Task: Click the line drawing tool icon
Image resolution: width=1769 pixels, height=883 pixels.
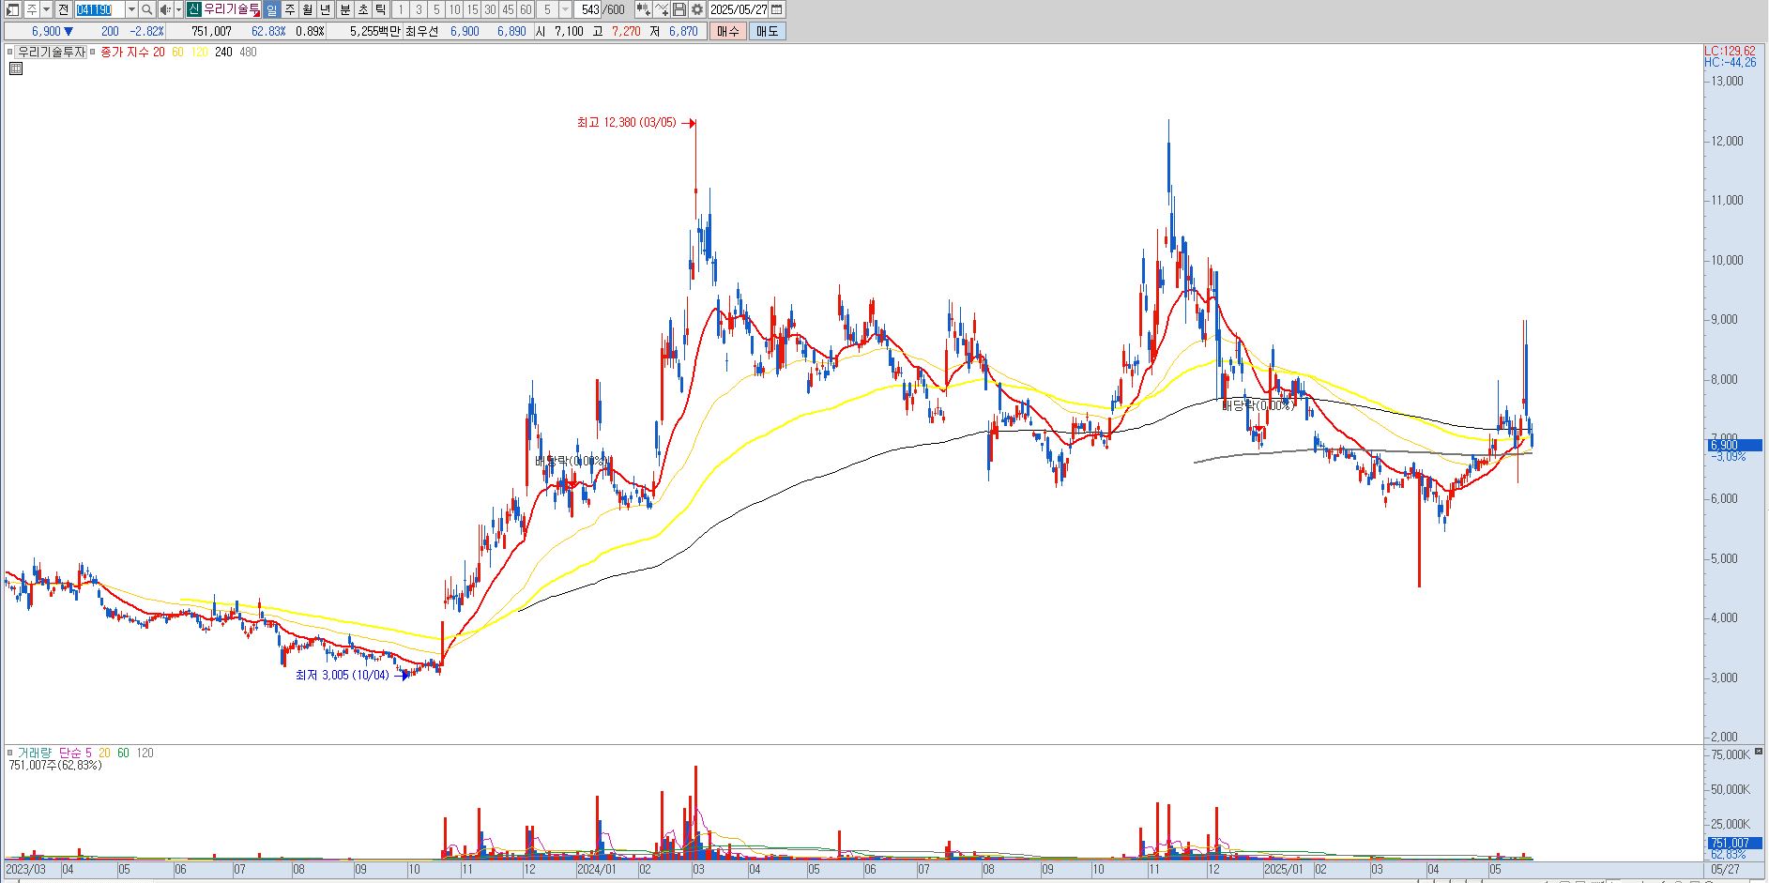Action: [x=662, y=9]
